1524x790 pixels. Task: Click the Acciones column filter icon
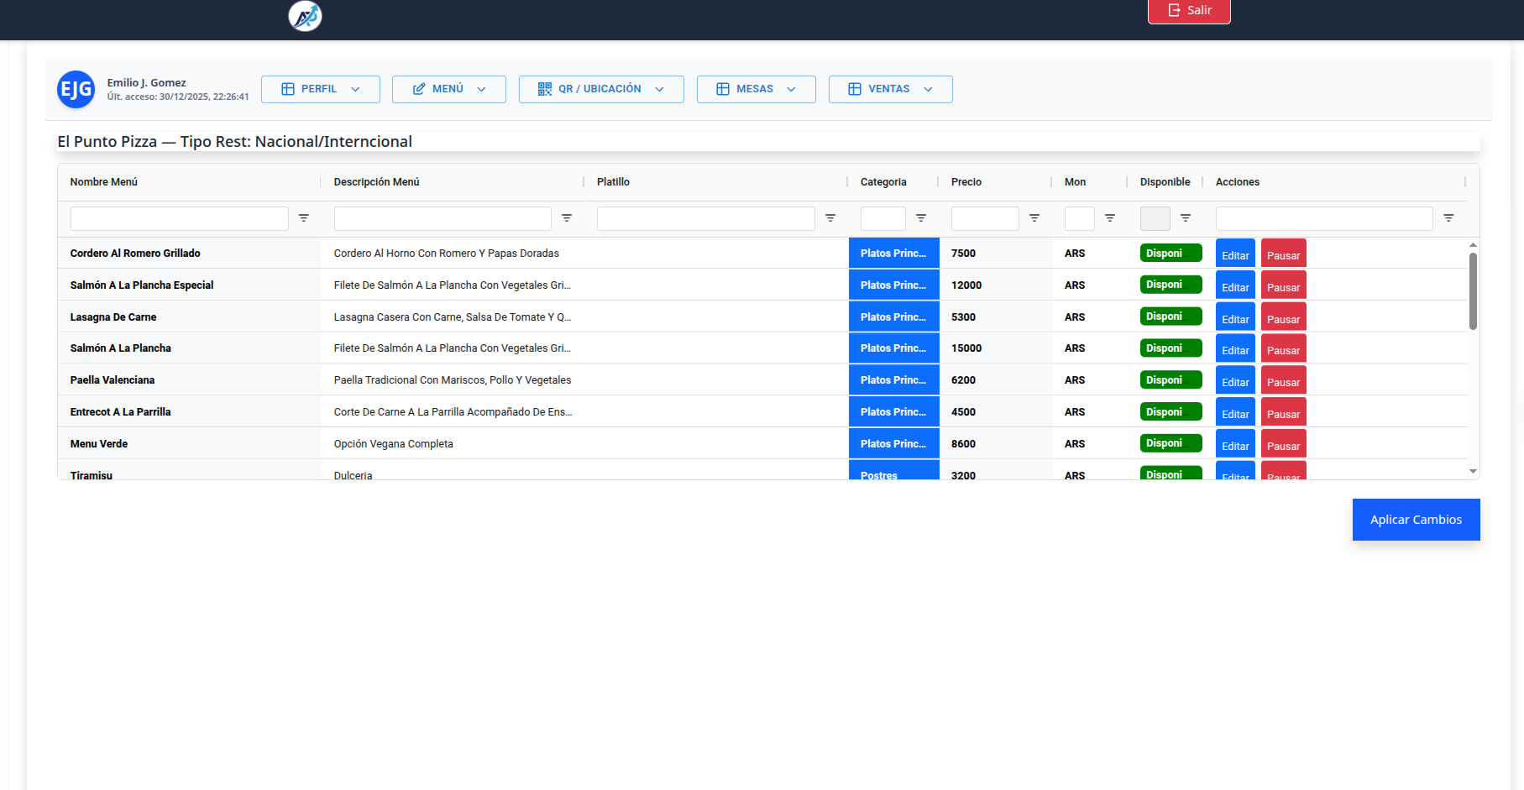click(x=1448, y=218)
